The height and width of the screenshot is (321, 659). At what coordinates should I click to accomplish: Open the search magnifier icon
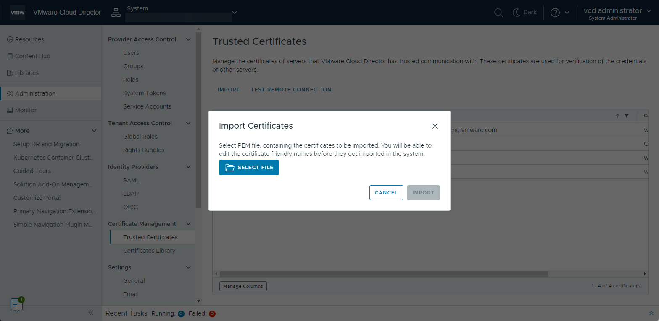[x=498, y=13]
